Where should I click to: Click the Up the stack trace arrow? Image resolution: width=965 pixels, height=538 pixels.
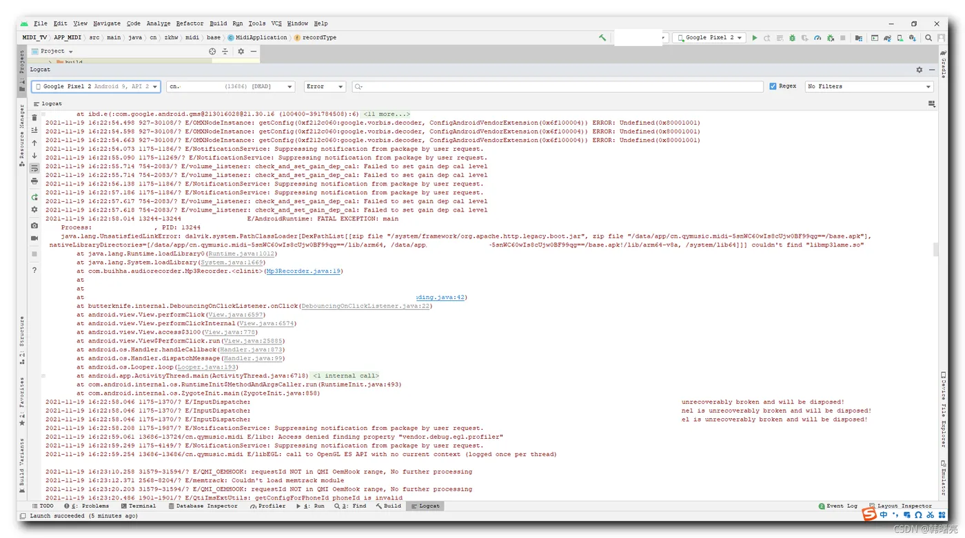34,143
